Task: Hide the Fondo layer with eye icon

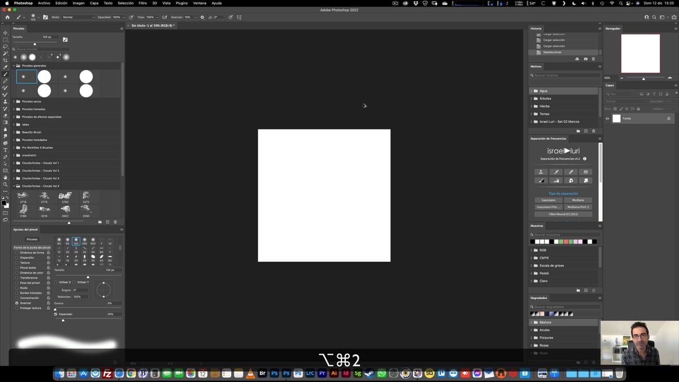Action: point(607,119)
